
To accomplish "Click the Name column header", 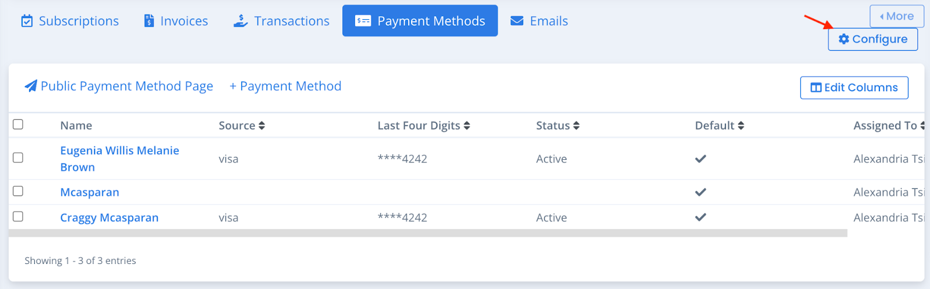I will point(76,126).
